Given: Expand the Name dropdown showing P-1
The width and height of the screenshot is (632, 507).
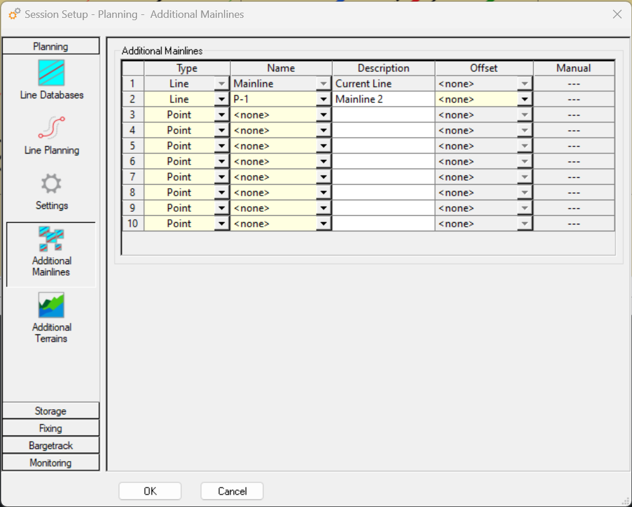Looking at the screenshot, I should pyautogui.click(x=324, y=100).
